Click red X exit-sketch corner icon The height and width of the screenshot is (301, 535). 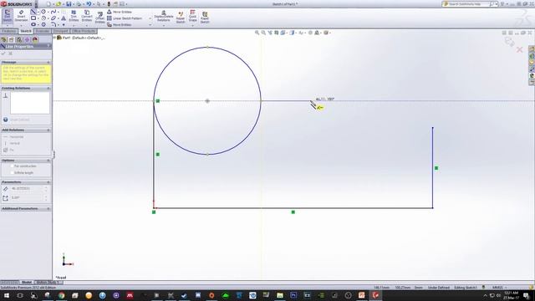coord(520,50)
